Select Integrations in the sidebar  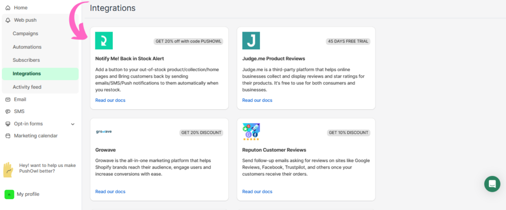40,74
